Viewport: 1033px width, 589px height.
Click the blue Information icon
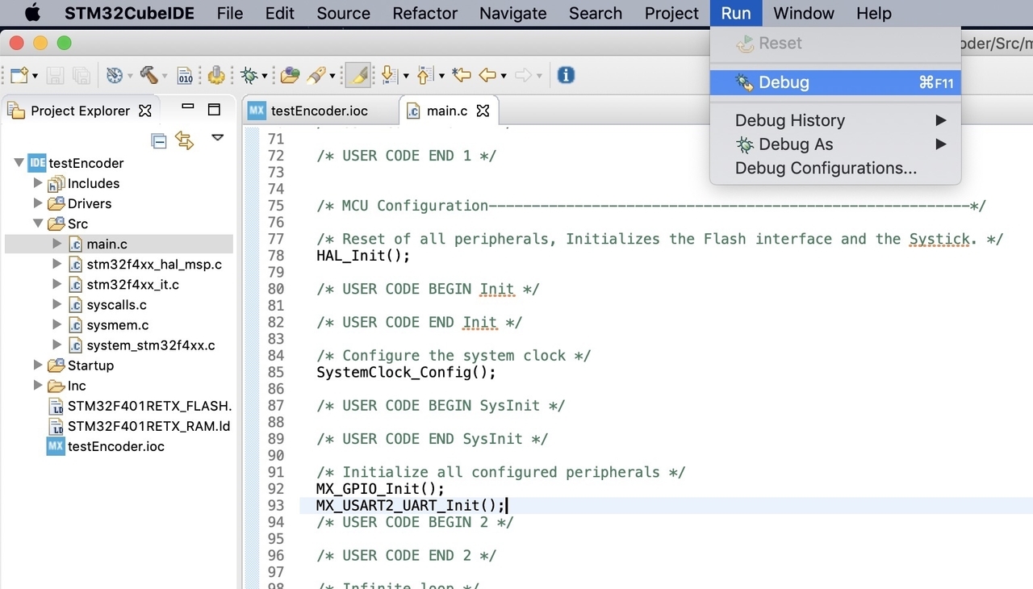point(567,75)
